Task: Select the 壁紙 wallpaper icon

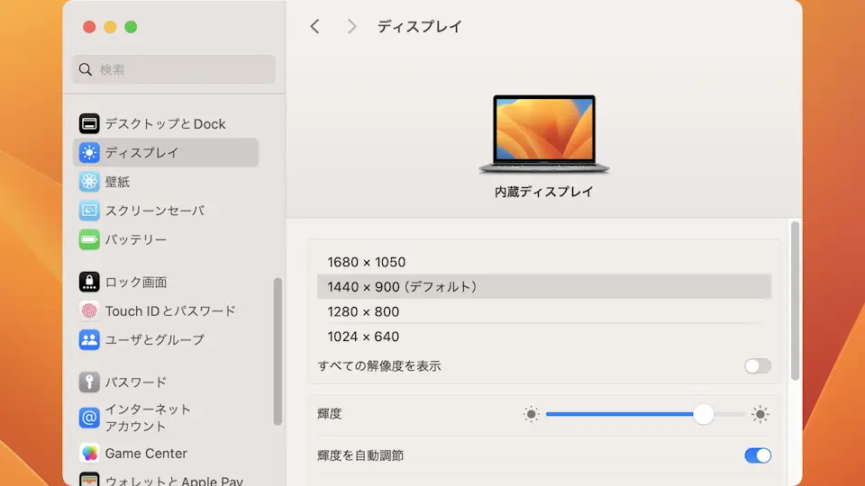Action: click(89, 182)
